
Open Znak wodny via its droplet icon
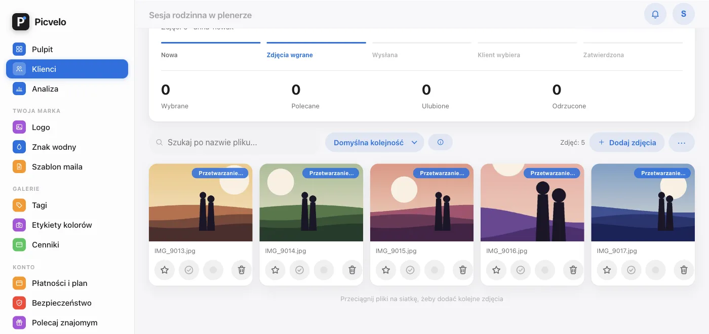coord(19,147)
